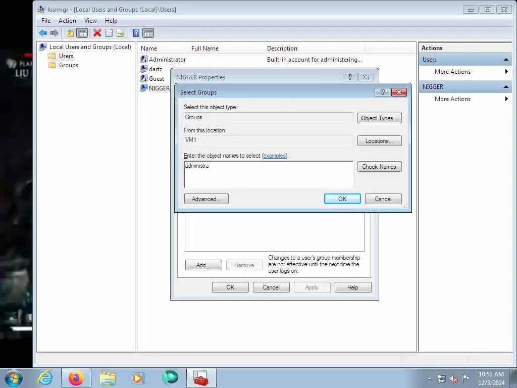Screen dimensions: 517x388
Task: Click the object names text box containing administra
Action: (269, 174)
